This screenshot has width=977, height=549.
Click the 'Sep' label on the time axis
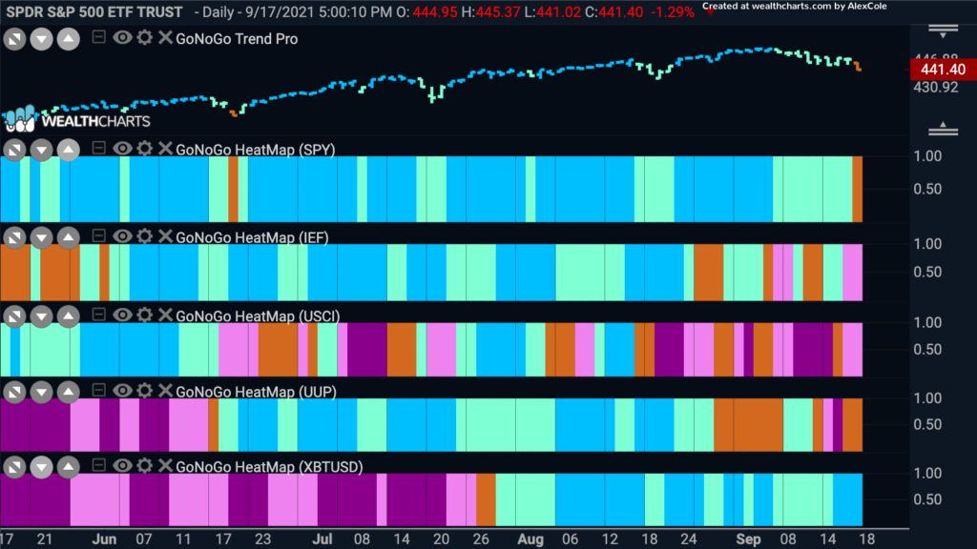click(748, 539)
